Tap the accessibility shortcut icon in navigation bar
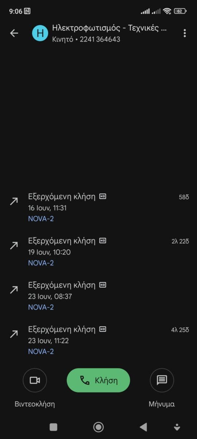 tap(177, 427)
